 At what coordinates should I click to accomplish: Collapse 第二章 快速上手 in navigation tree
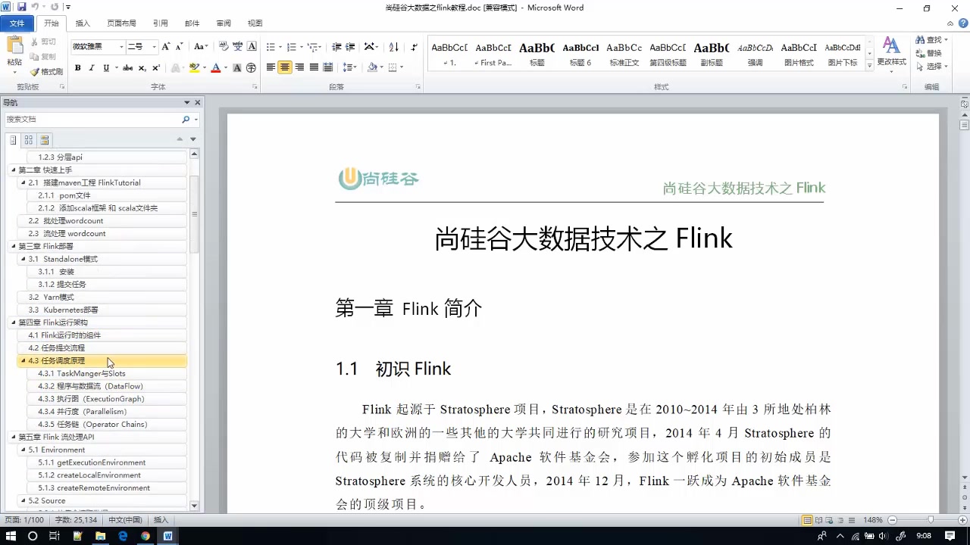13,170
